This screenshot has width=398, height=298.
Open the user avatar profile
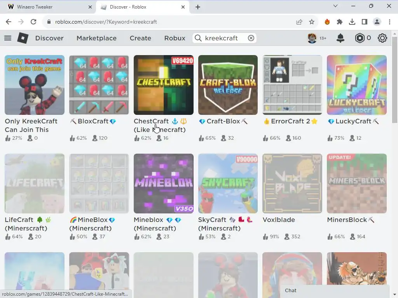312,38
